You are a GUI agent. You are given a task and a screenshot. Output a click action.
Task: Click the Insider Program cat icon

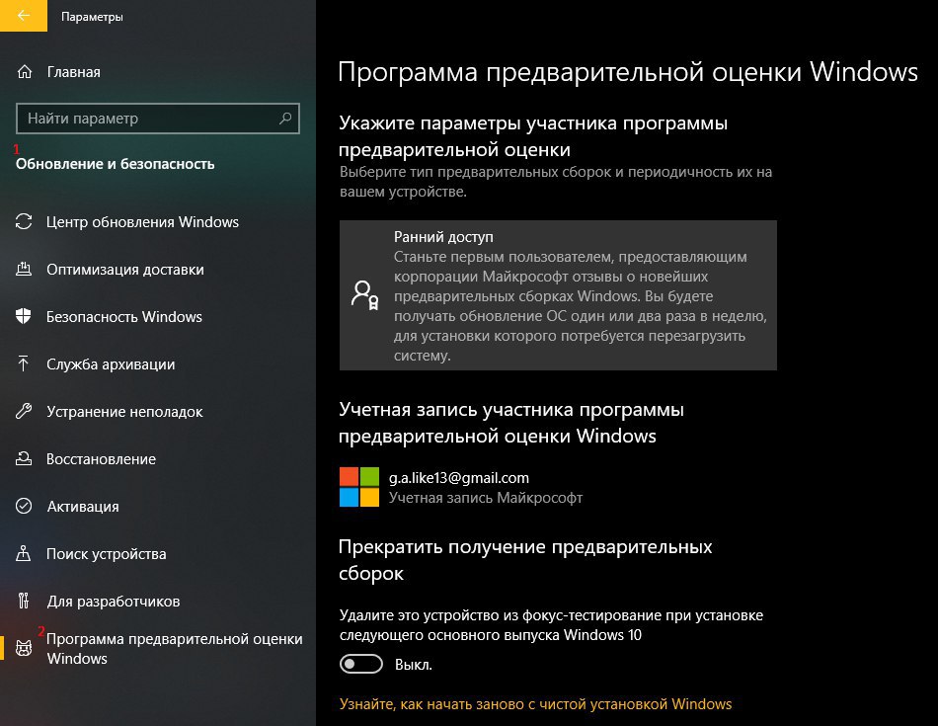[24, 648]
